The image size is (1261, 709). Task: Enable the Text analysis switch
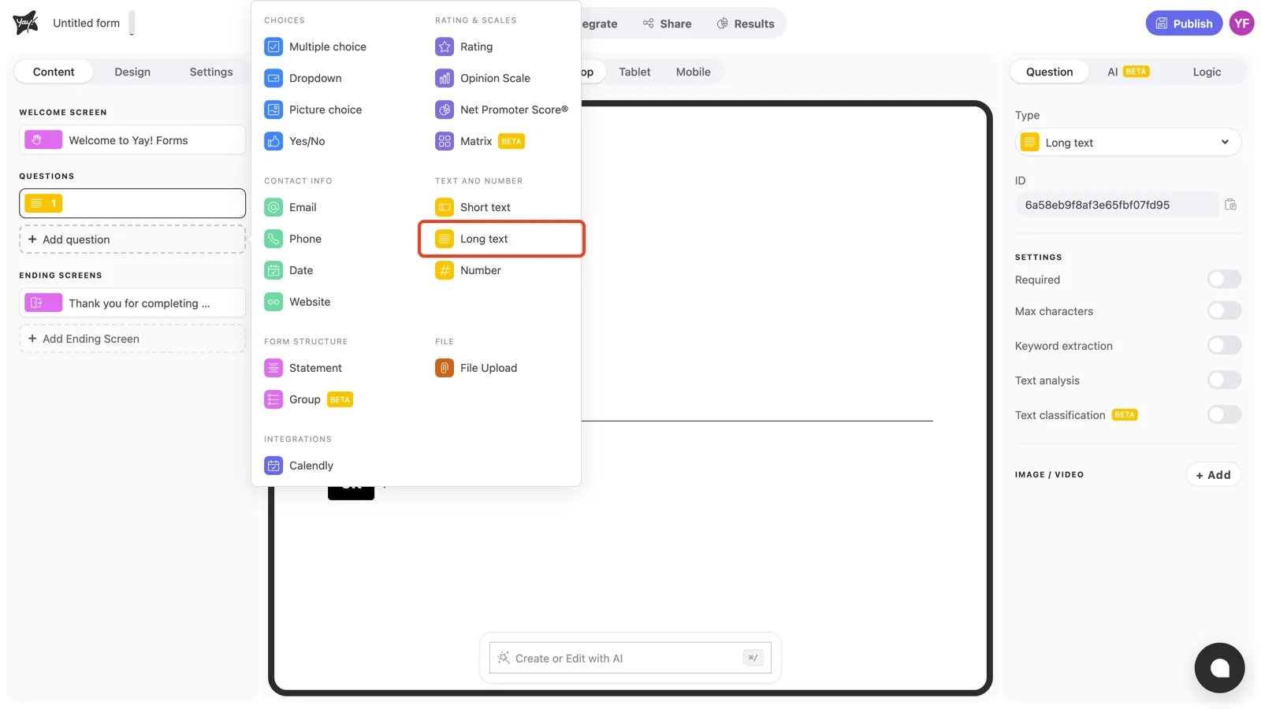pyautogui.click(x=1224, y=380)
